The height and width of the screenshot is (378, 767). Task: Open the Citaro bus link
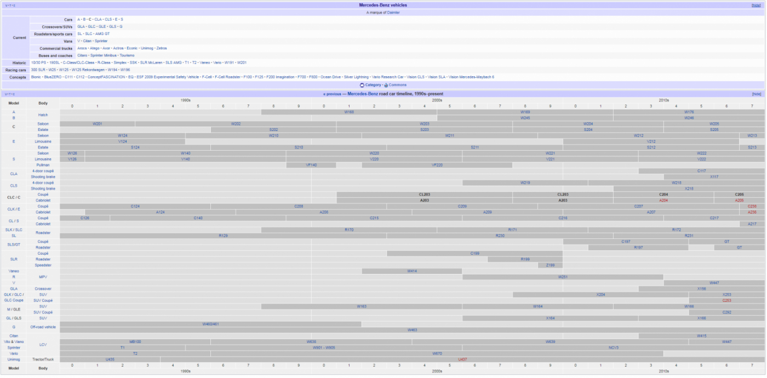click(82, 55)
